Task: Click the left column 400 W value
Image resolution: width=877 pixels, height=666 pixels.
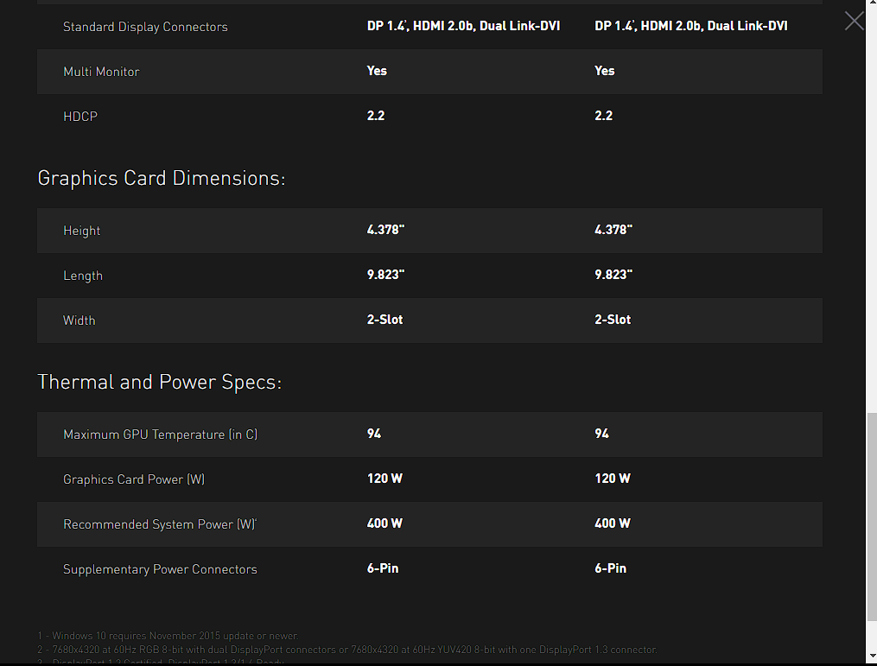Action: coord(384,523)
